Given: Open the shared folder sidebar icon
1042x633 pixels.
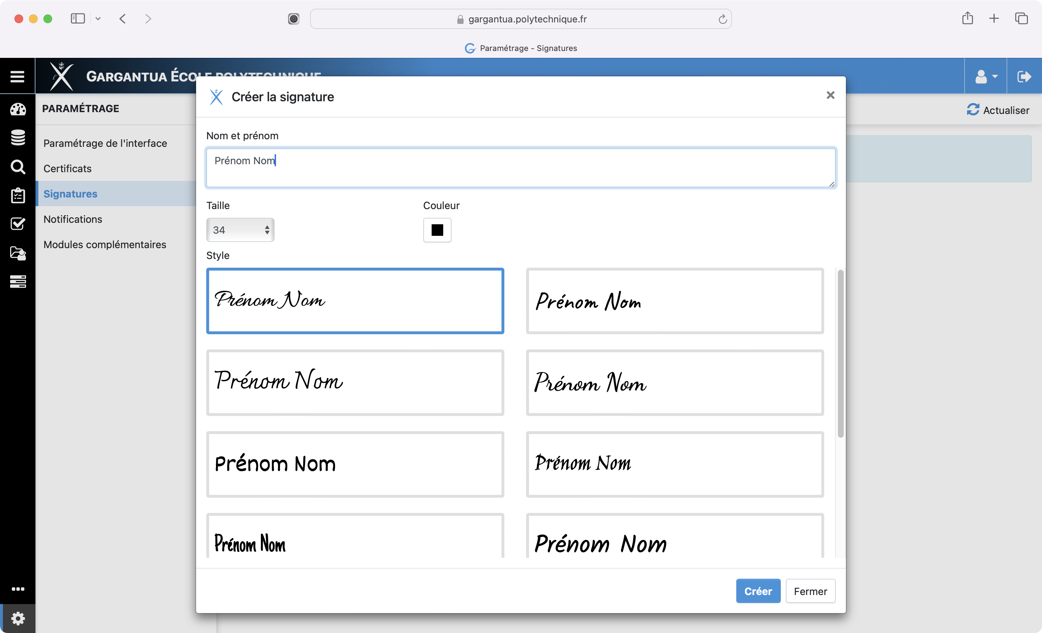Looking at the screenshot, I should [x=18, y=253].
